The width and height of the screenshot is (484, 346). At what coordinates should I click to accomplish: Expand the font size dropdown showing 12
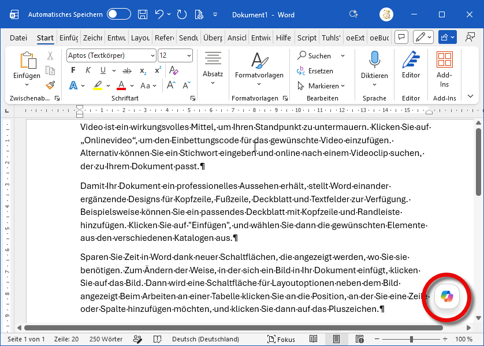[189, 55]
